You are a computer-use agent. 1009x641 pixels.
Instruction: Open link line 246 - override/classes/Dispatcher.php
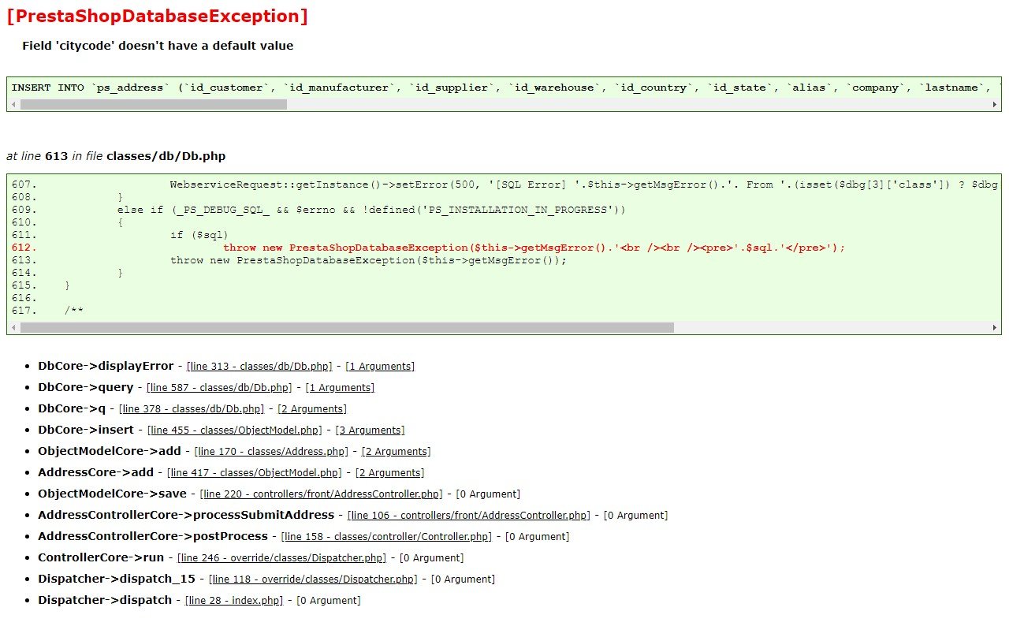(281, 558)
